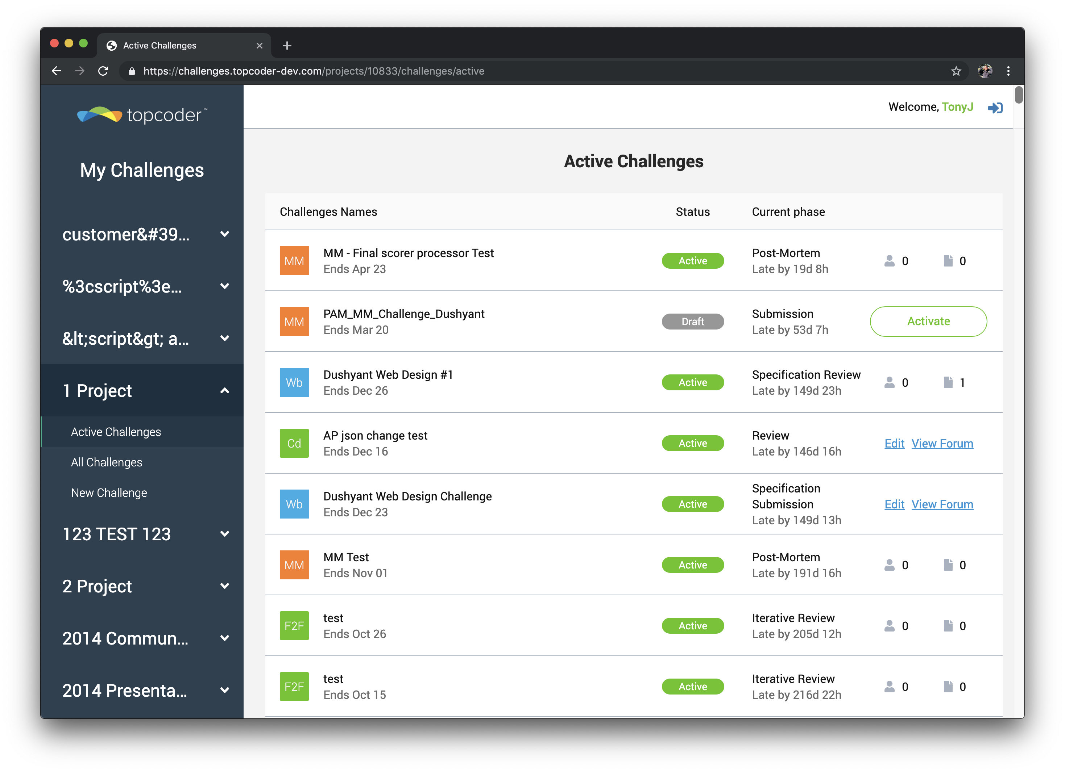Viewport: 1065px width, 772px height.
Task: Click the Cd badge for AP json change test
Action: [x=294, y=443]
